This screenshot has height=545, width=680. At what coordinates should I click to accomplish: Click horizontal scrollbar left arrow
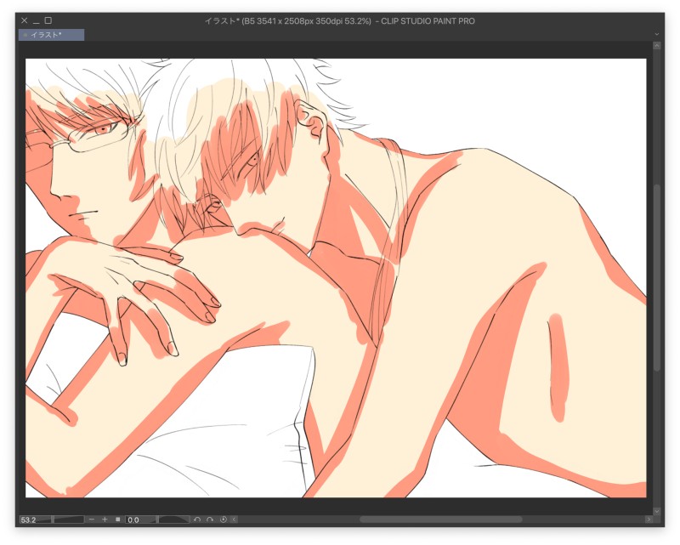tap(235, 519)
